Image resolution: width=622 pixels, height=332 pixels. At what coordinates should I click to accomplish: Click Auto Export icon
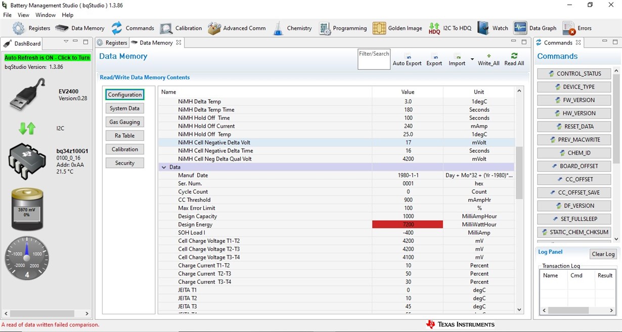point(407,60)
